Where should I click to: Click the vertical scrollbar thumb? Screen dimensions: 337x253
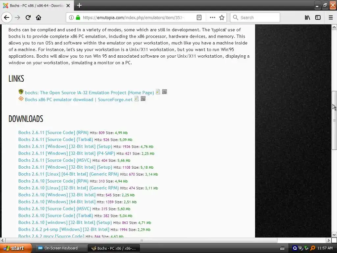[x=334, y=120]
